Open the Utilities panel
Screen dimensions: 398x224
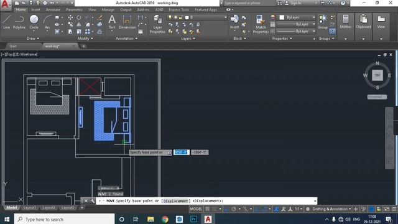[346, 22]
